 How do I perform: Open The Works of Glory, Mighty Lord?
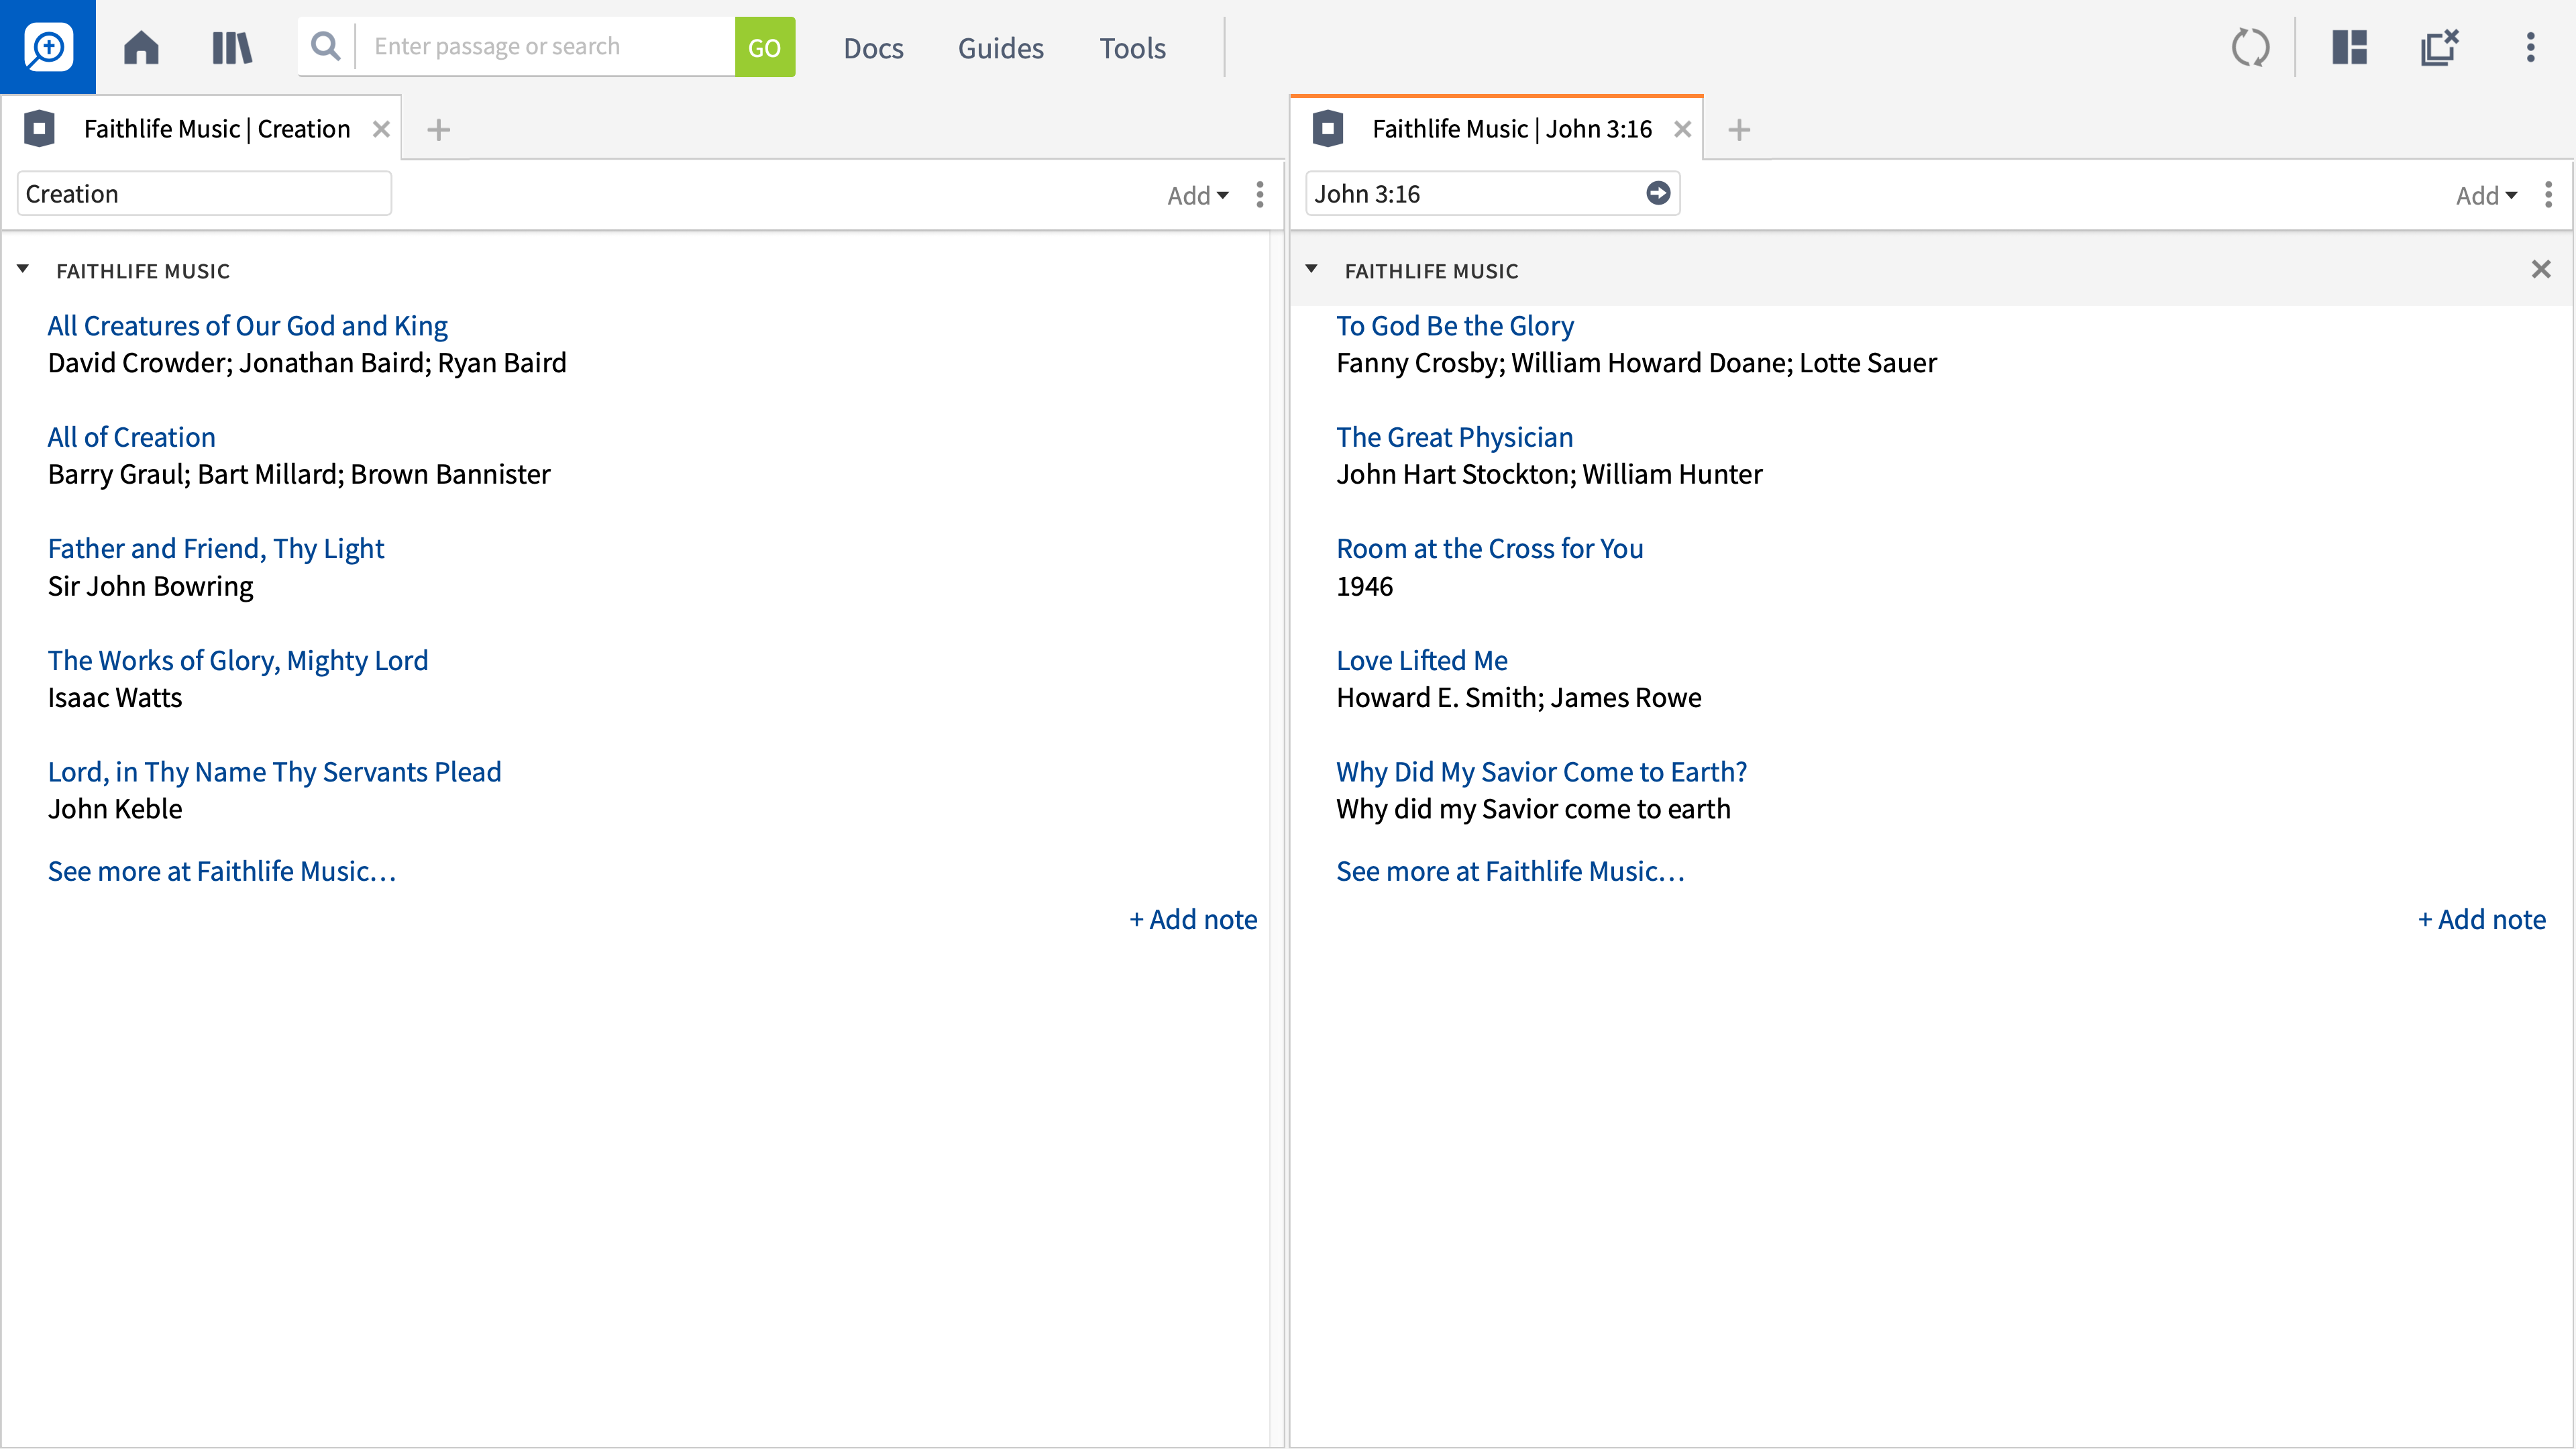238,660
